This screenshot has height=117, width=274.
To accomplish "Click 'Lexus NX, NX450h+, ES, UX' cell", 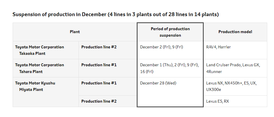I will click(235, 86).
